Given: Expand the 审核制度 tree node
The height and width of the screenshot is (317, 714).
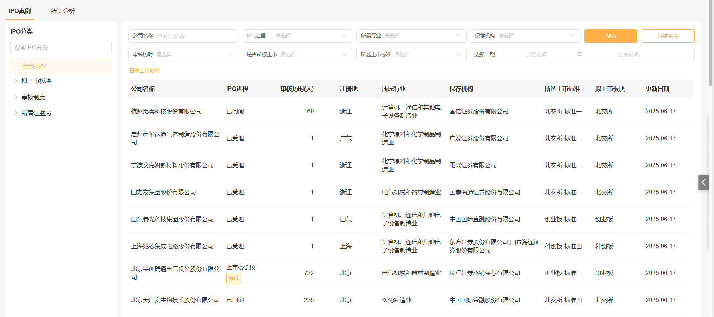Looking at the screenshot, I should 16,97.
